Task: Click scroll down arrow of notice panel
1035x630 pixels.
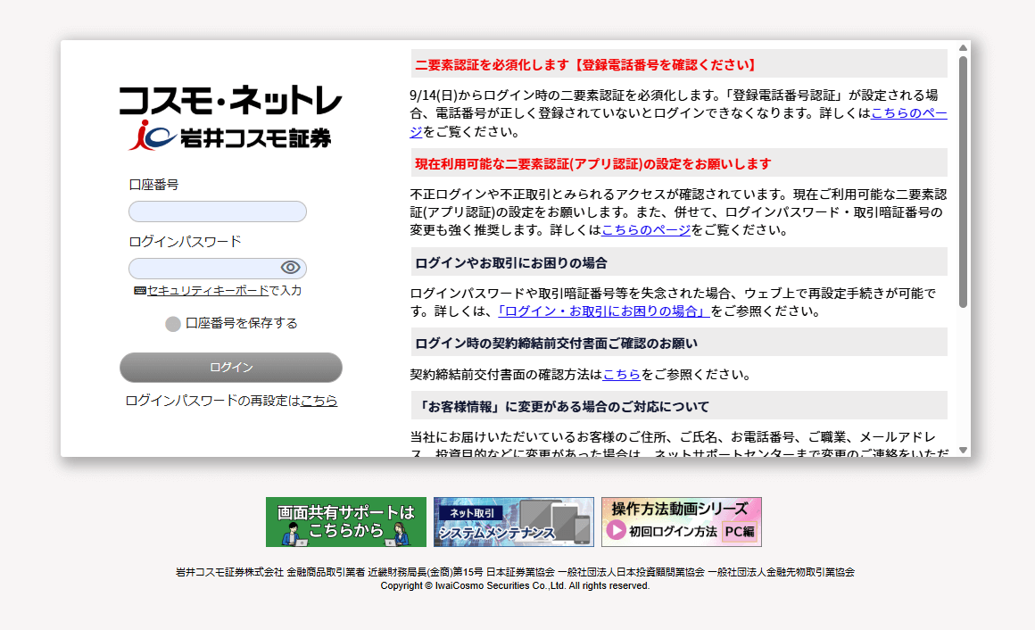Action: 963,450
